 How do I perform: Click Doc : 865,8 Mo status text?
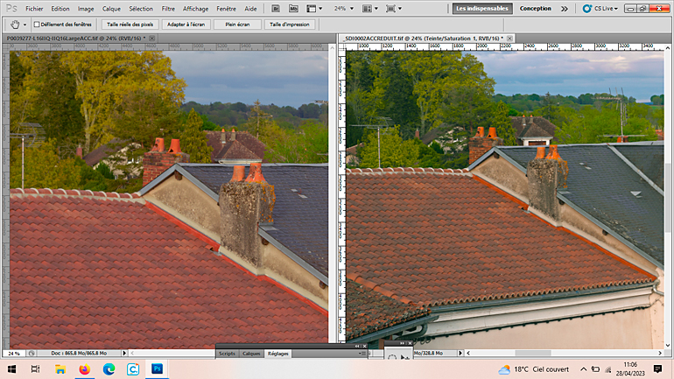coord(79,354)
